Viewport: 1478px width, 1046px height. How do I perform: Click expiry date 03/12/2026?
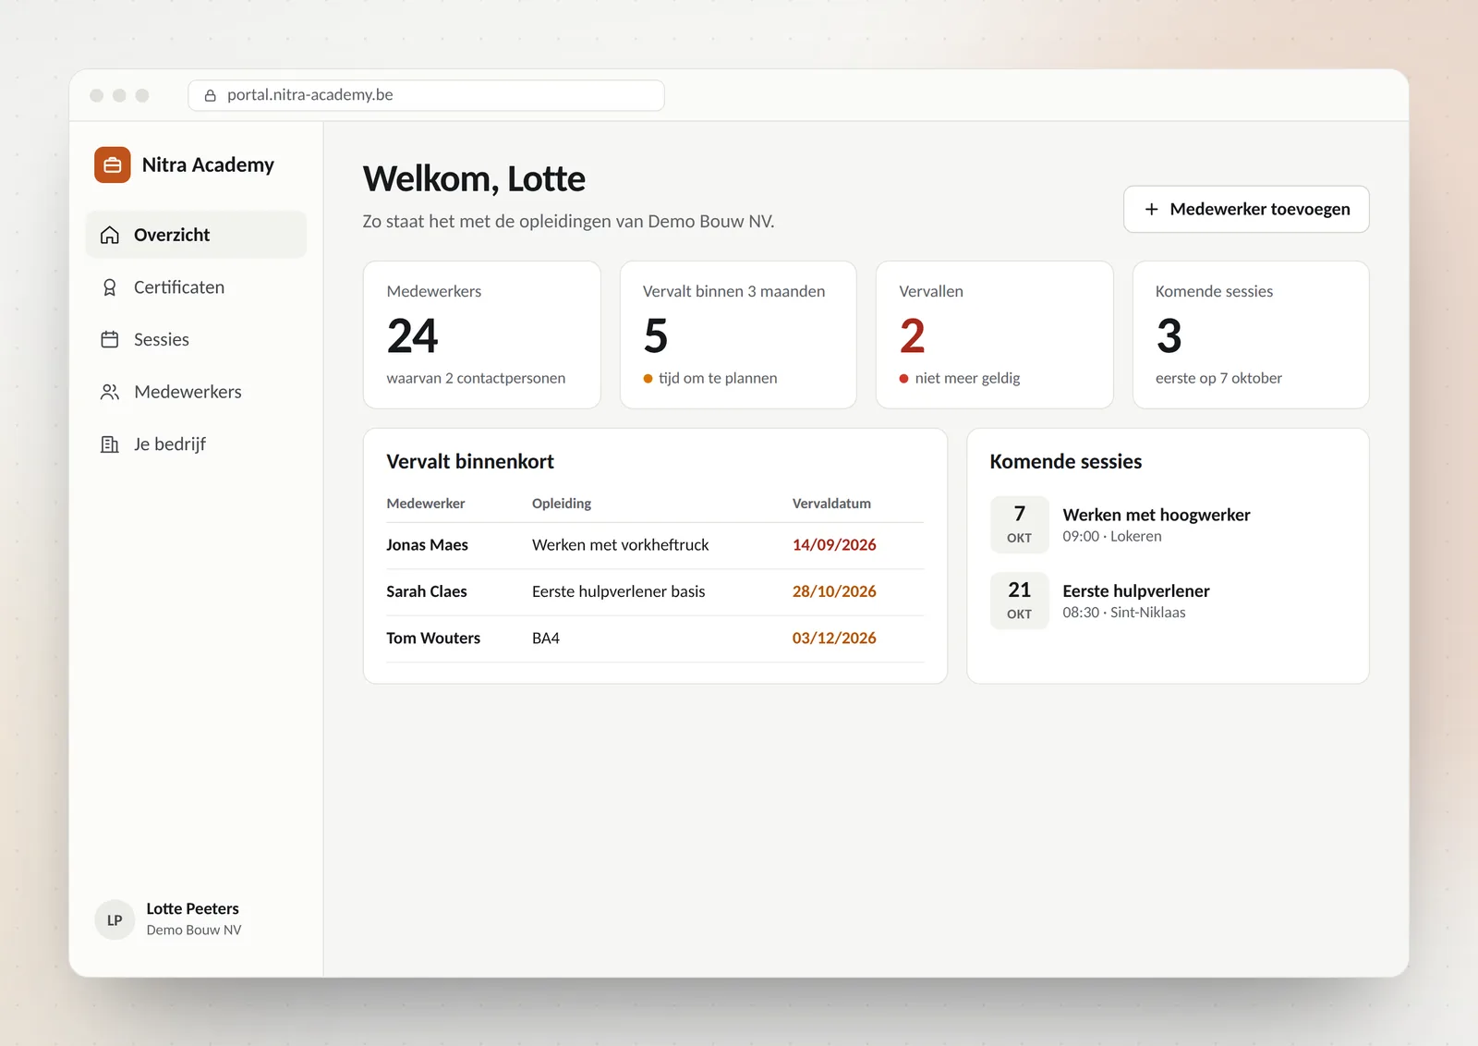tap(834, 639)
